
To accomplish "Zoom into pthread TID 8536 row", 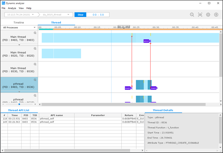I will pos(35,80).
